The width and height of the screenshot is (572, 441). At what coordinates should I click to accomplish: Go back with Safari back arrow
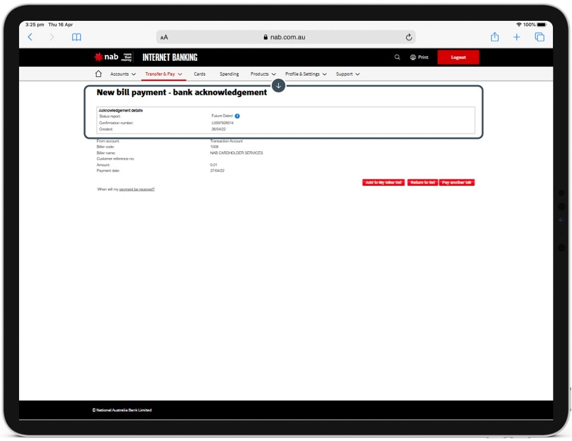tap(30, 37)
